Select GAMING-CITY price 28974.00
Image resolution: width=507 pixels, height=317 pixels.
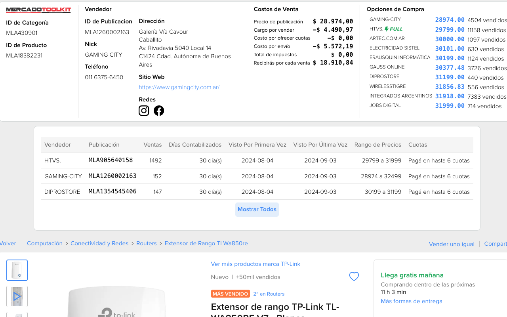tap(450, 20)
